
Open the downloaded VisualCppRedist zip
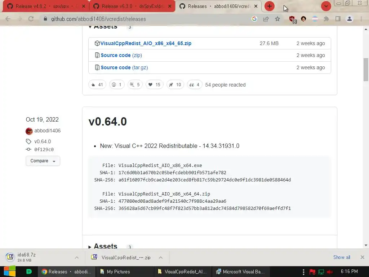[122, 258]
